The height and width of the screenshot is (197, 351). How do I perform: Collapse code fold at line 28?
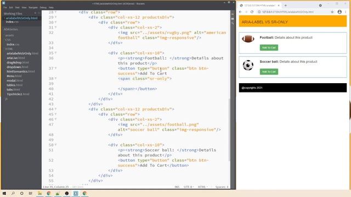(55, 12)
